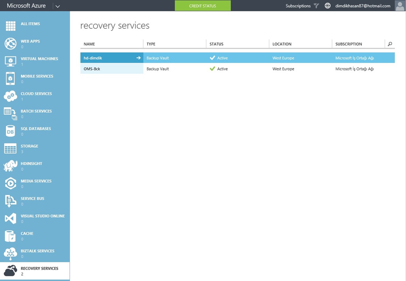
Task: Open All Items grid icon
Action: (11, 26)
